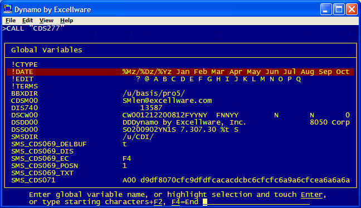Open the View menu

click(x=46, y=21)
